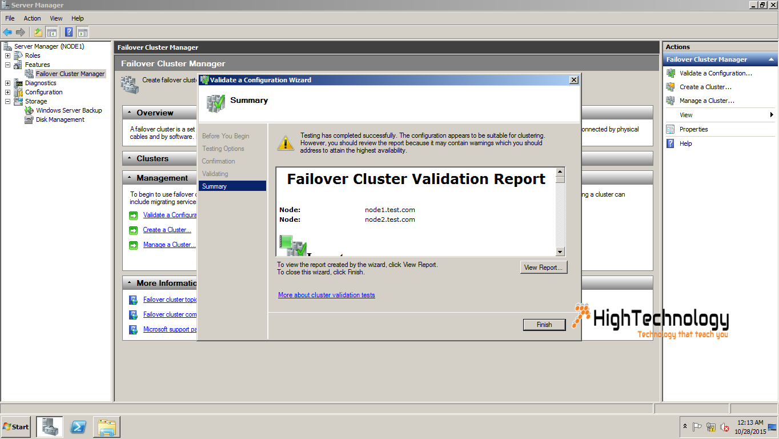Viewport: 779px width, 439px height.
Task: Click the report scrollbar up arrow
Action: point(560,171)
